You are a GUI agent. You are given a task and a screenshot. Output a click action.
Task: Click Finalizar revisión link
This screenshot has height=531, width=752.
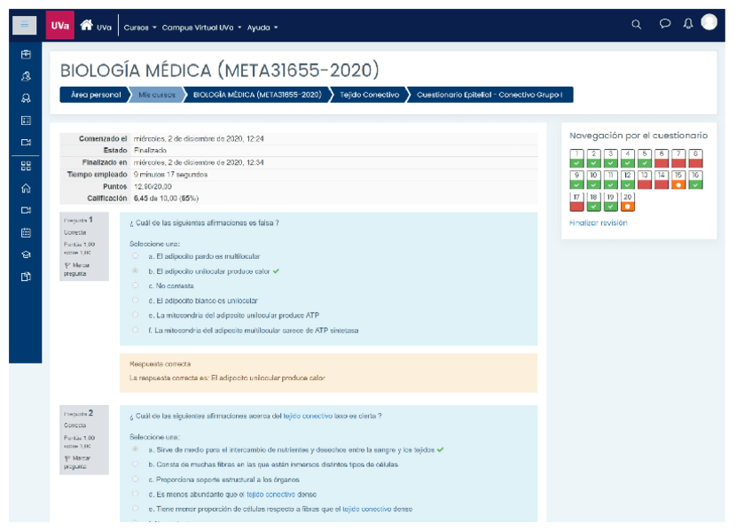click(598, 223)
